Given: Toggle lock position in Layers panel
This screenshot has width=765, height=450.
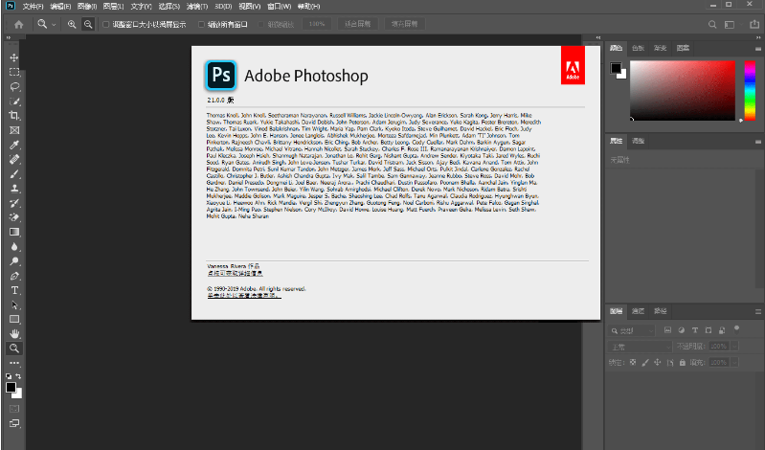Looking at the screenshot, I should click(x=658, y=363).
